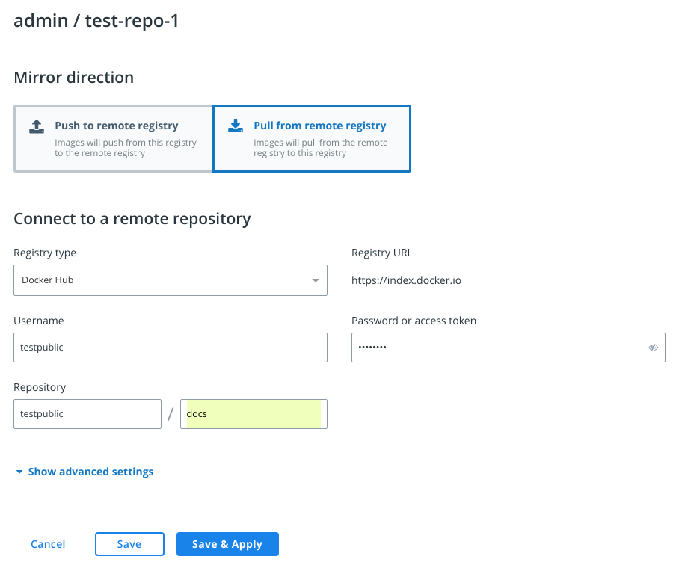Expand Show advanced settings
This screenshot has width=685, height=562.
tap(90, 472)
